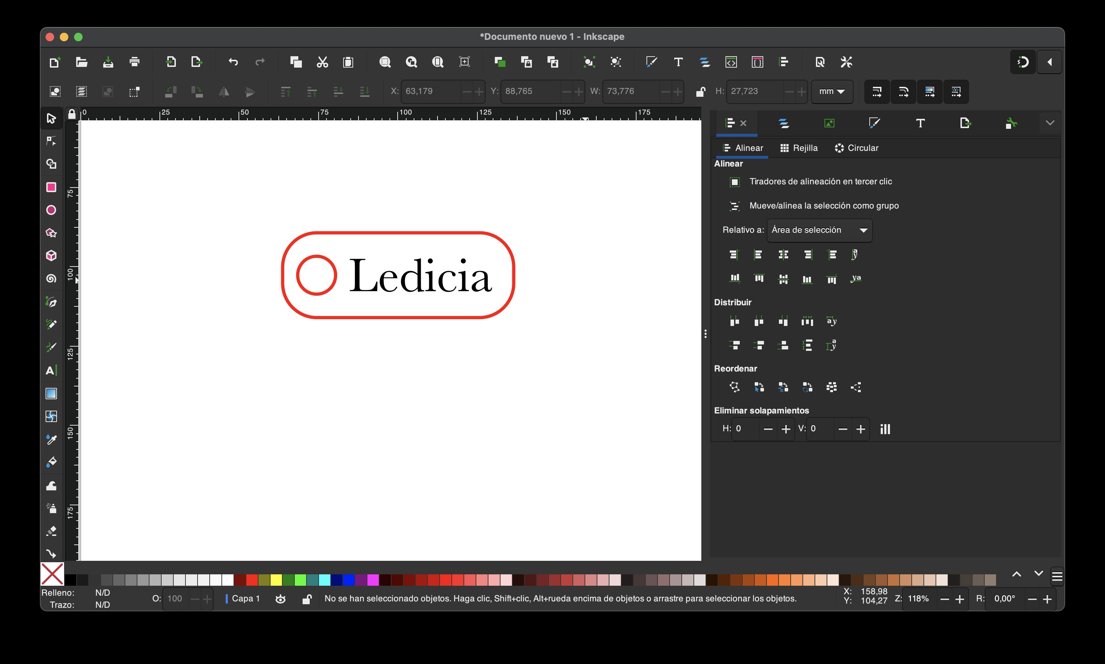Screen dimensions: 1105x664
Task: Close the Align and Distribute dock tab
Action: (x=743, y=123)
